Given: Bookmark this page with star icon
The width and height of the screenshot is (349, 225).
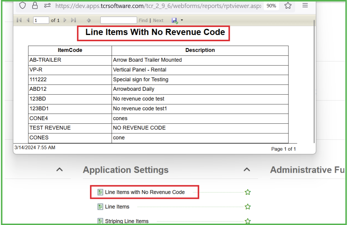Looking at the screenshot, I should click(288, 6).
